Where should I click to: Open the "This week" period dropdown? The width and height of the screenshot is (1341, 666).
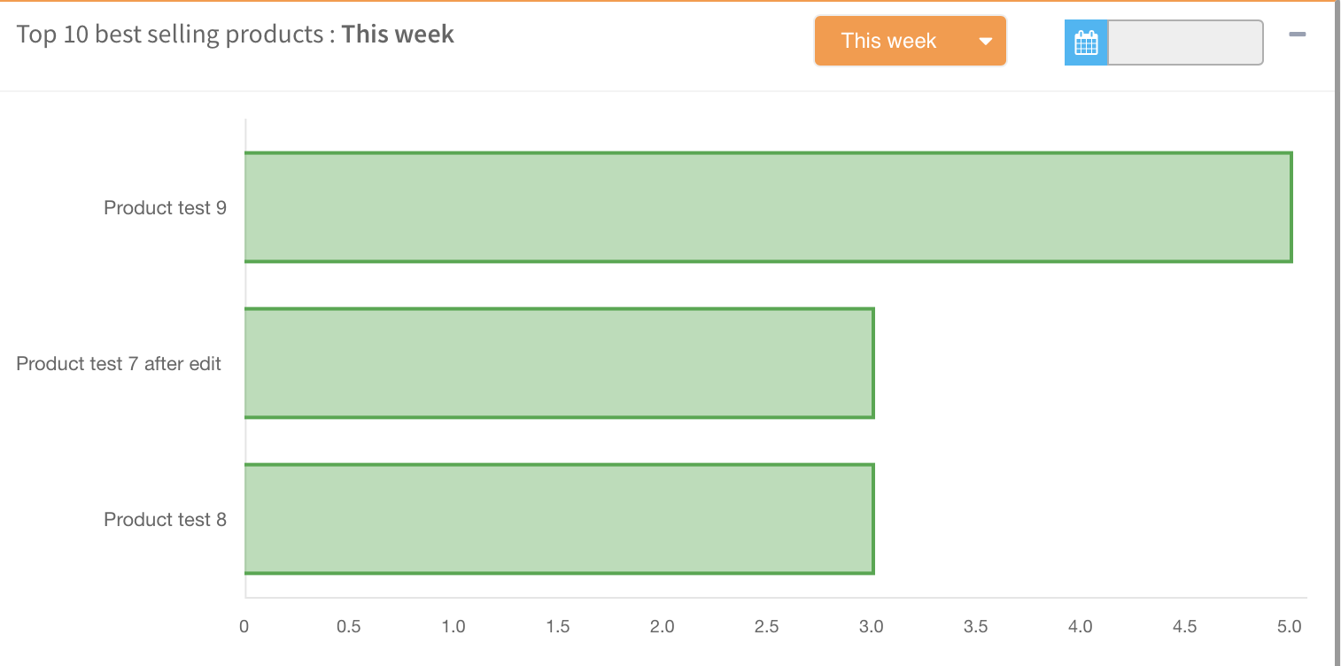click(910, 41)
